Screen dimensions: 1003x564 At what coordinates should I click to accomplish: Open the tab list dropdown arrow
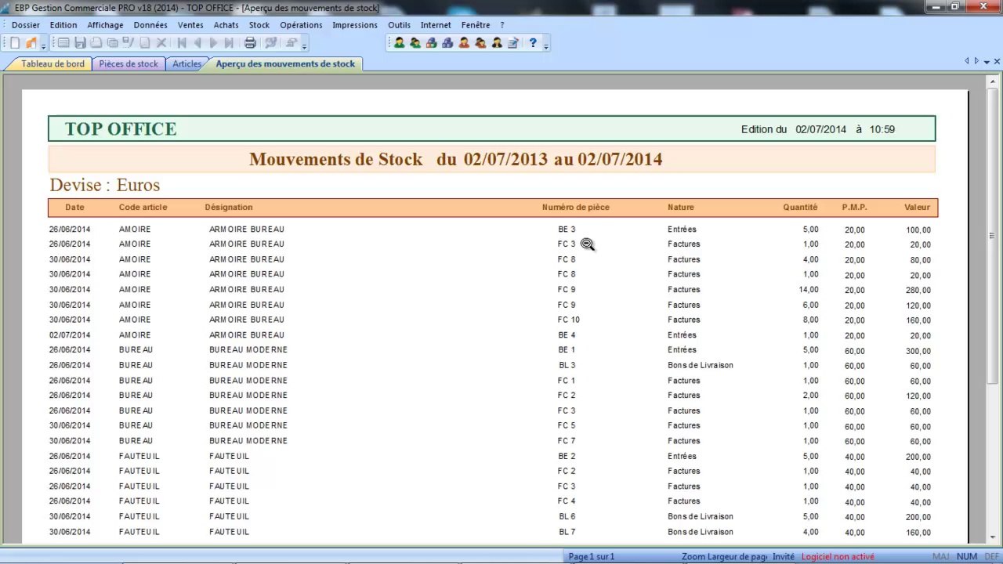[987, 61]
